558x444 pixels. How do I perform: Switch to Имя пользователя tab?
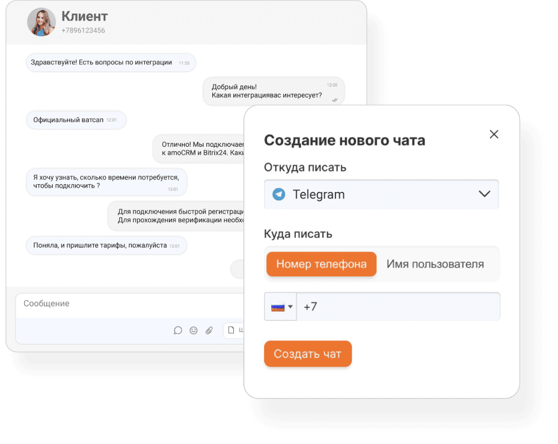(435, 264)
